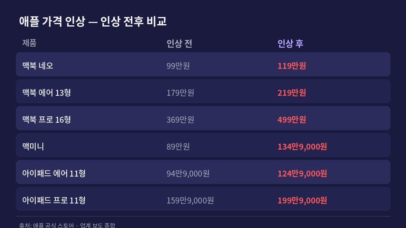Image resolution: width=406 pixels, height=228 pixels.
Task: Click the '369만원' price cell
Action: [x=180, y=120]
